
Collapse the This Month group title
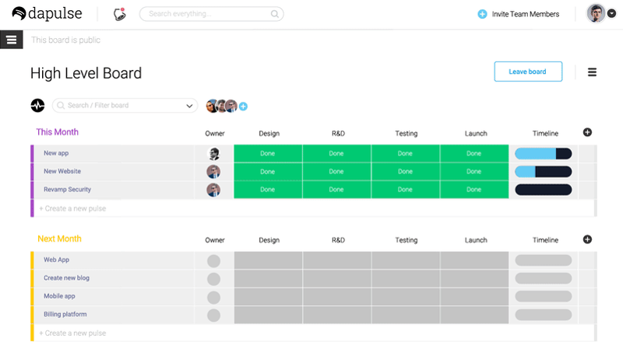point(57,132)
